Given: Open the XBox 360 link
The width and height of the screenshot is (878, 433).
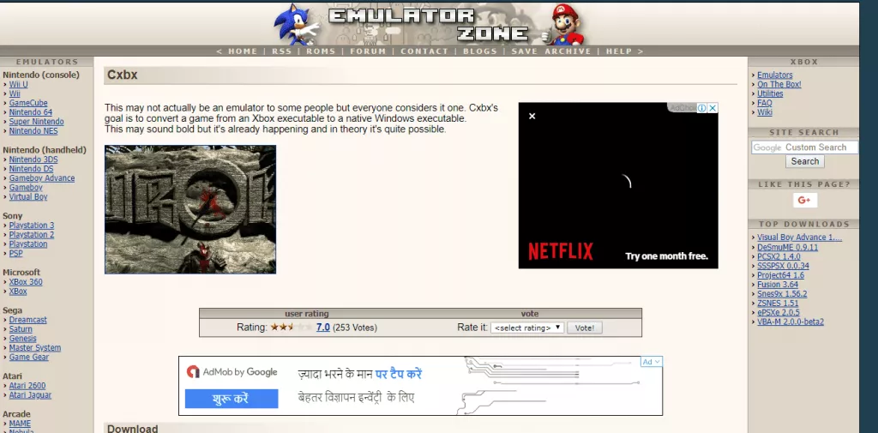Looking at the screenshot, I should point(26,282).
